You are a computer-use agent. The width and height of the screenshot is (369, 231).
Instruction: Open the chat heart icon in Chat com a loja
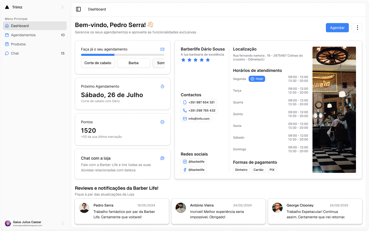pyautogui.click(x=162, y=158)
